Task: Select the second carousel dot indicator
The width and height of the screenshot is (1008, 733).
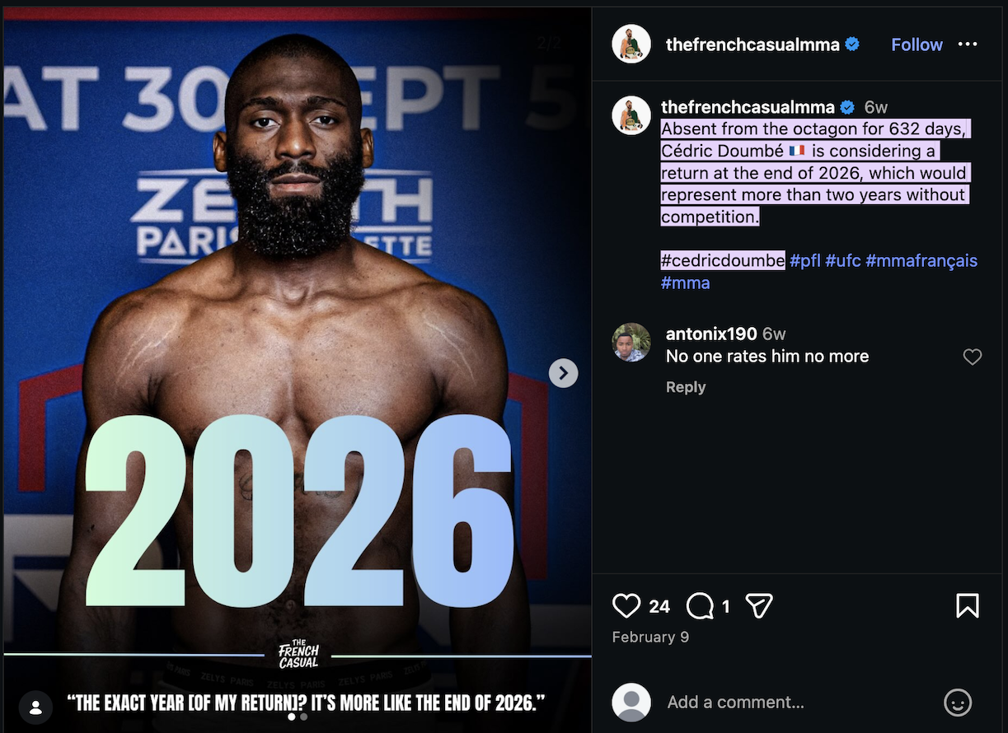Action: click(x=304, y=717)
